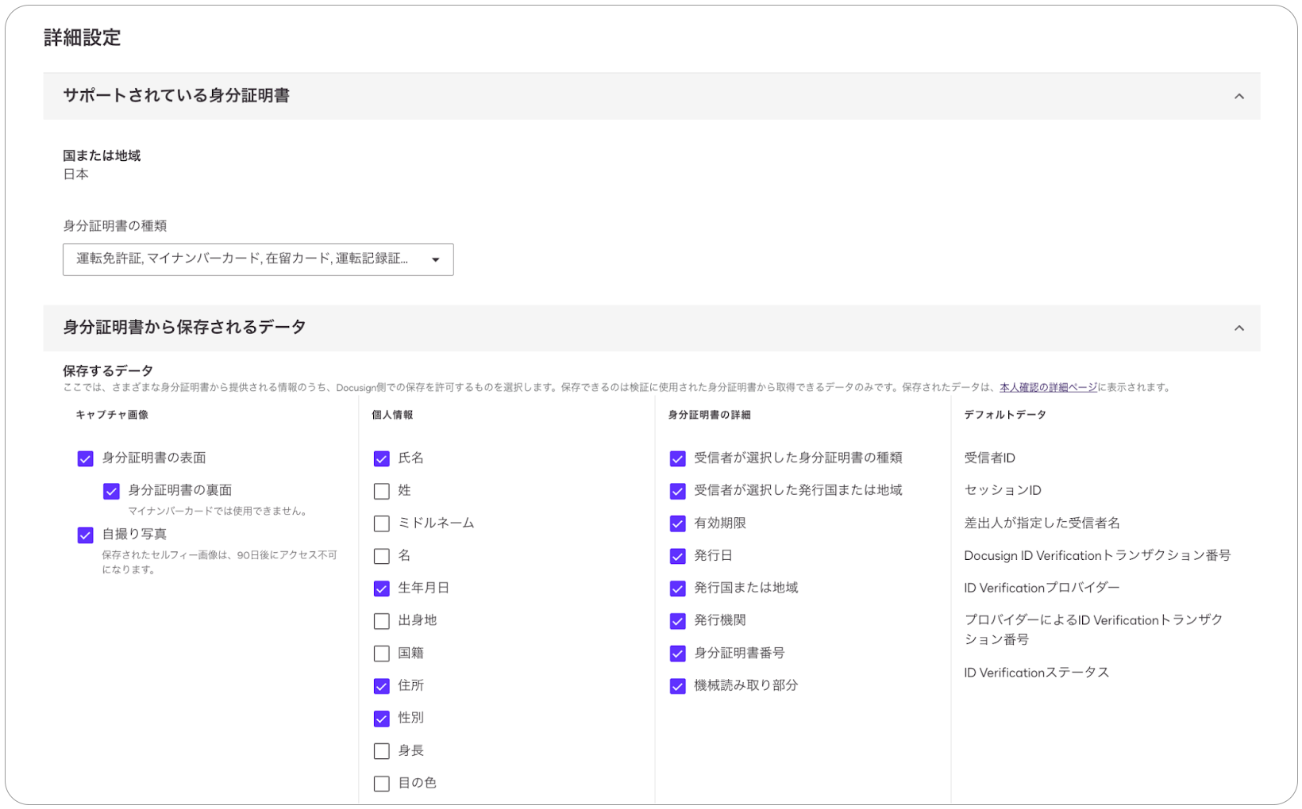1302x809 pixels.
Task: Uncheck 受信者が選択した発行国または地域 checkbox
Action: click(678, 491)
